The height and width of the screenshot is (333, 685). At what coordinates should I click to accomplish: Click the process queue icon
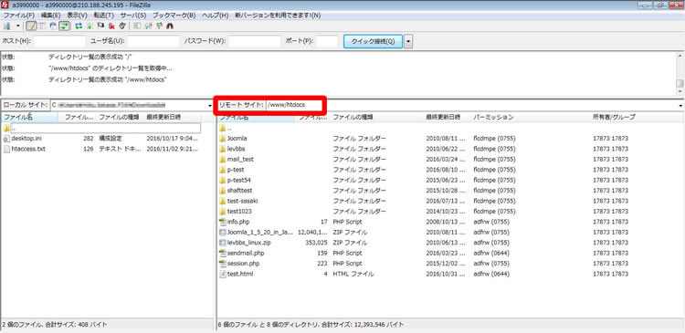tap(90, 26)
